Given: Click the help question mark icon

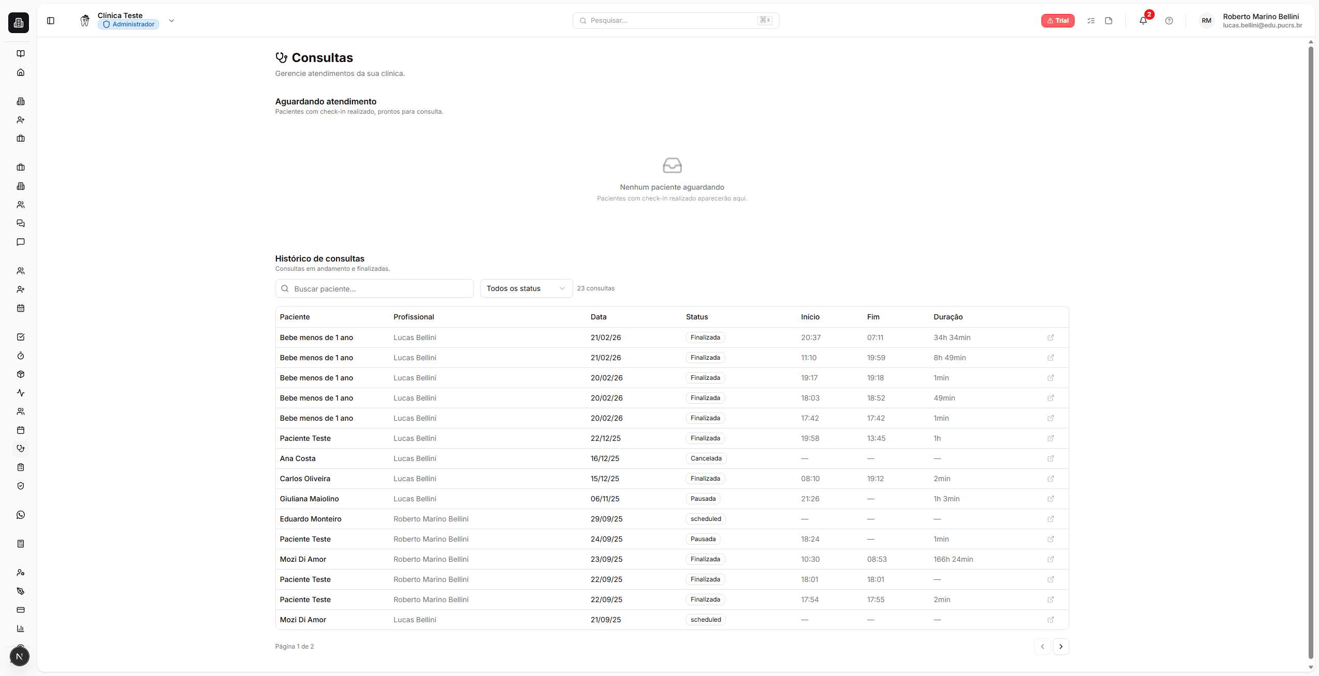Looking at the screenshot, I should (1169, 21).
